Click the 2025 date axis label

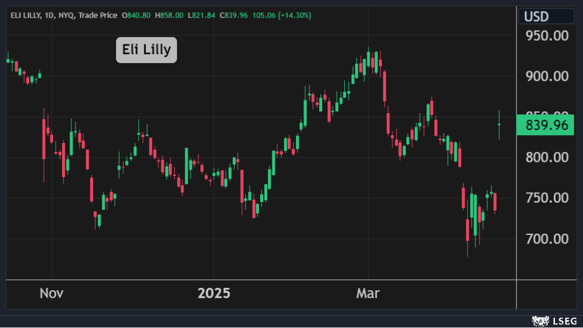tap(214, 293)
